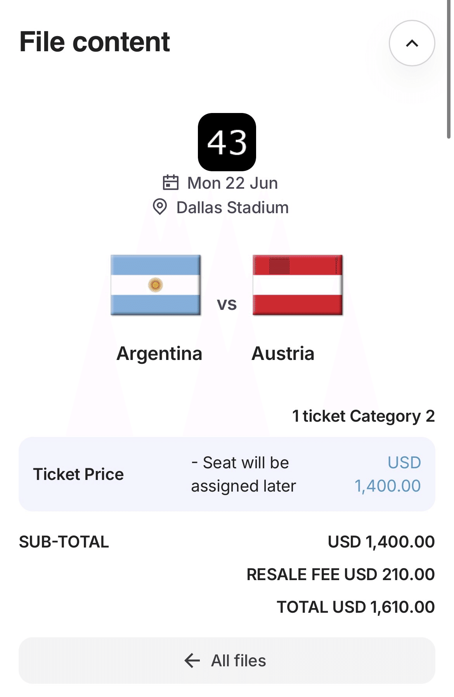Click the Ticket Price label
Image resolution: width=454 pixels, height=697 pixels.
78,474
